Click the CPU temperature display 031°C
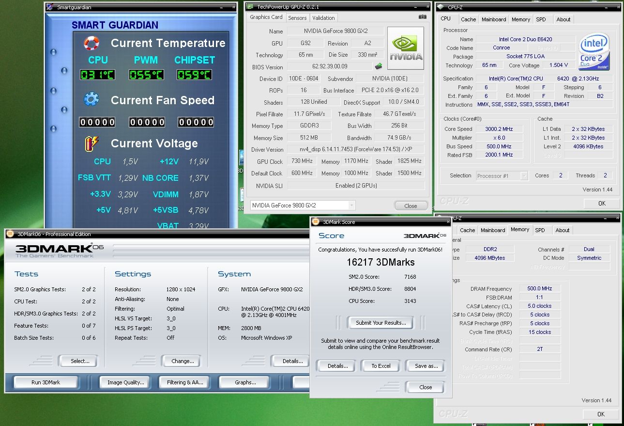Viewport: 624px width, 426px height. [98, 75]
